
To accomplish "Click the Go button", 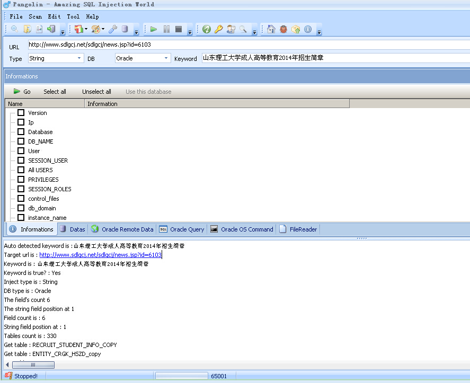I will 22,92.
